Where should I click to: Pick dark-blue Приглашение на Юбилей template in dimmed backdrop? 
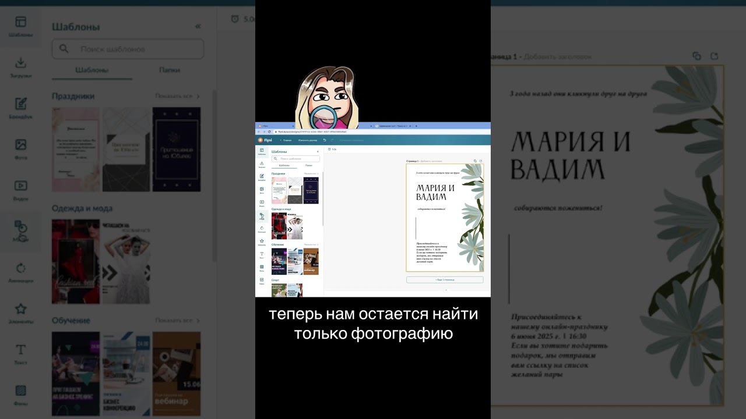pos(177,150)
